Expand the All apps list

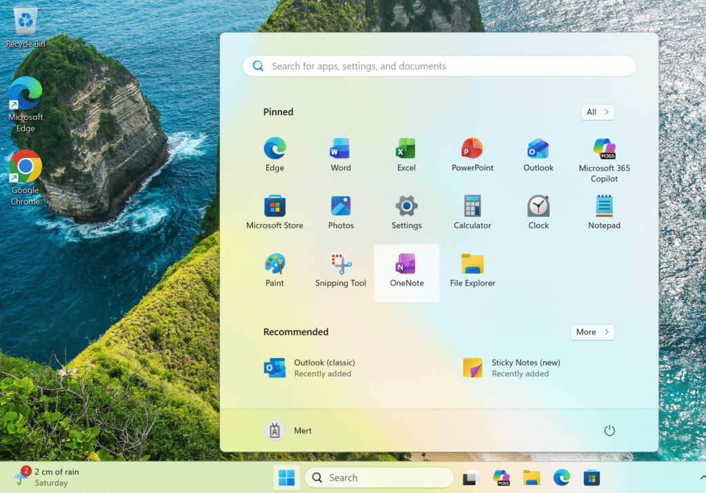pos(597,112)
